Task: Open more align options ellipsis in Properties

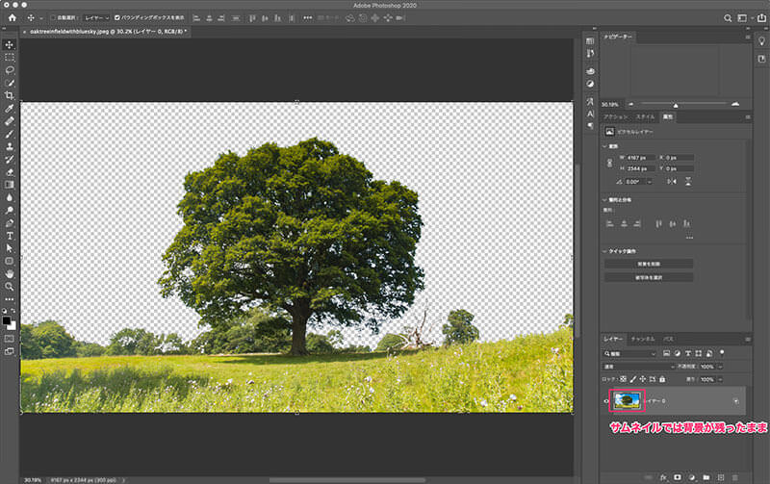Action: pyautogui.click(x=689, y=238)
